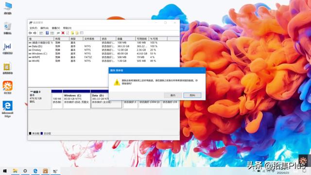Click the Windows (C:) partition block in disk map
Image resolution: width=311 pixels, height=175 pixels.
(x=77, y=99)
